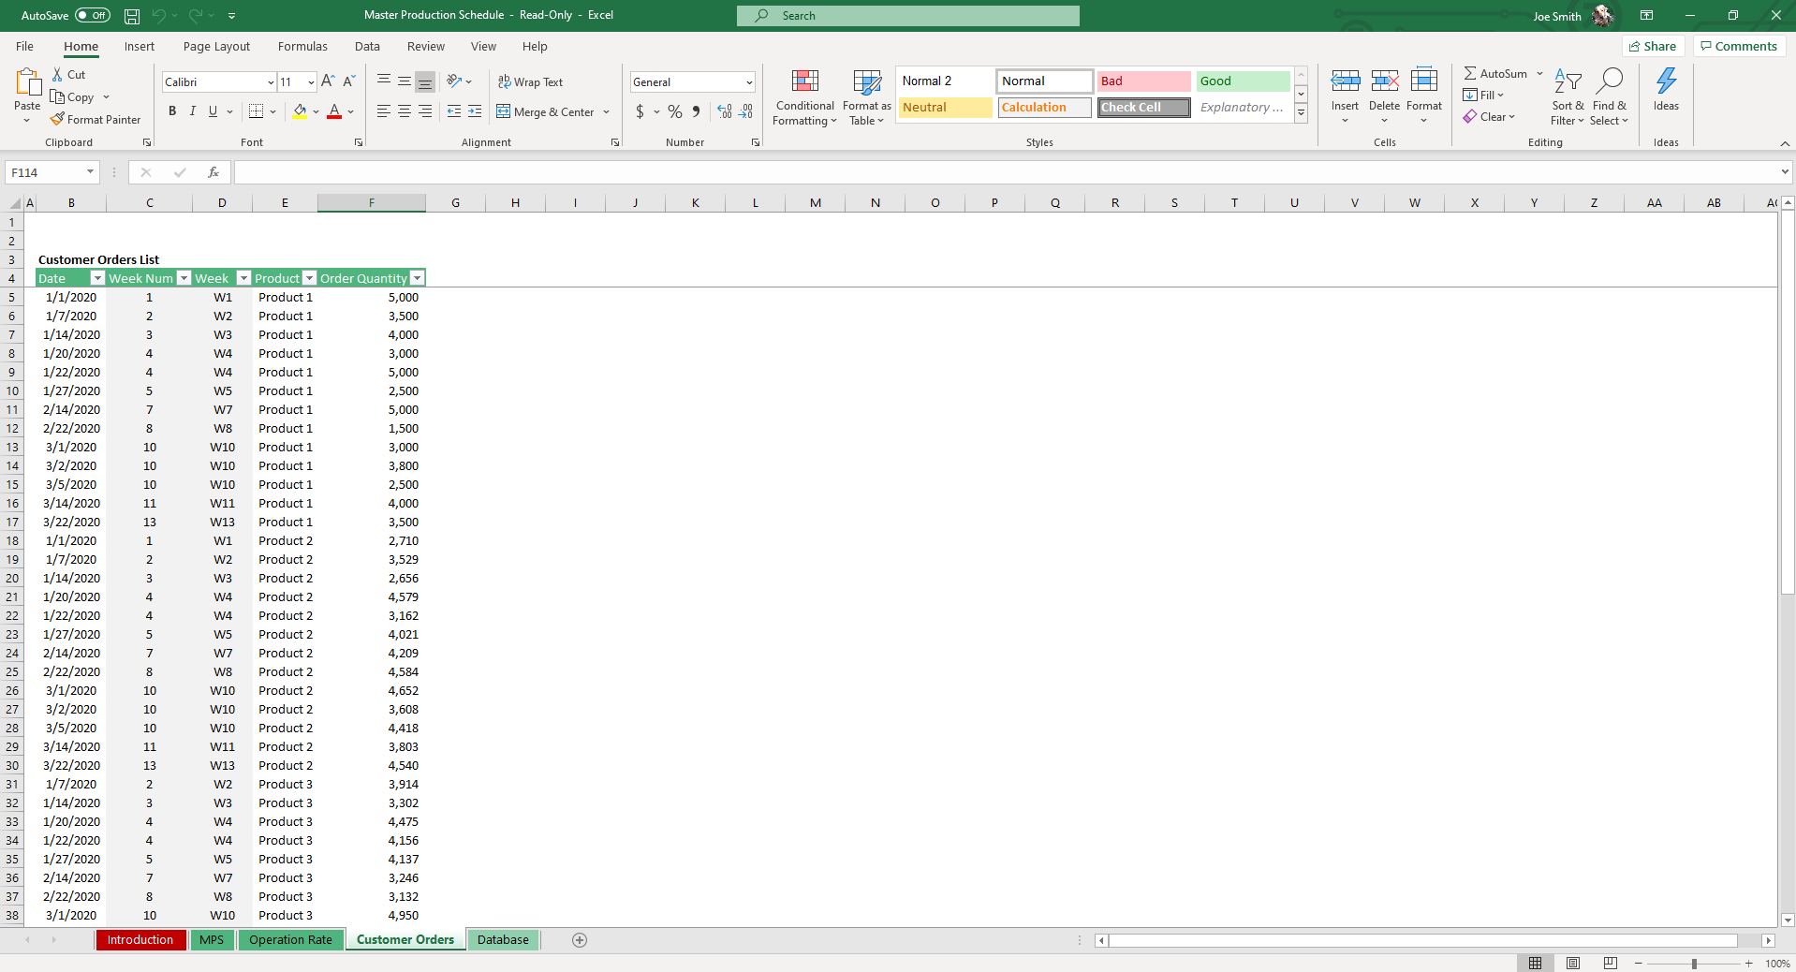Open the Database sheet tab
1796x972 pixels.
(x=503, y=940)
